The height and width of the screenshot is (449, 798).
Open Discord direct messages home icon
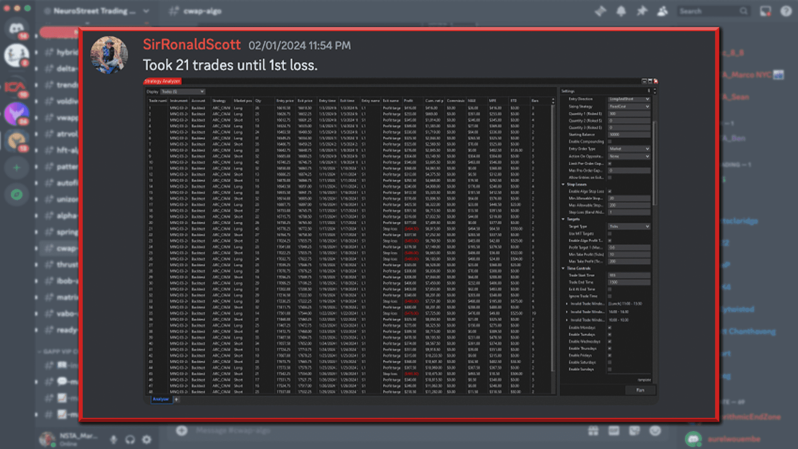17,28
